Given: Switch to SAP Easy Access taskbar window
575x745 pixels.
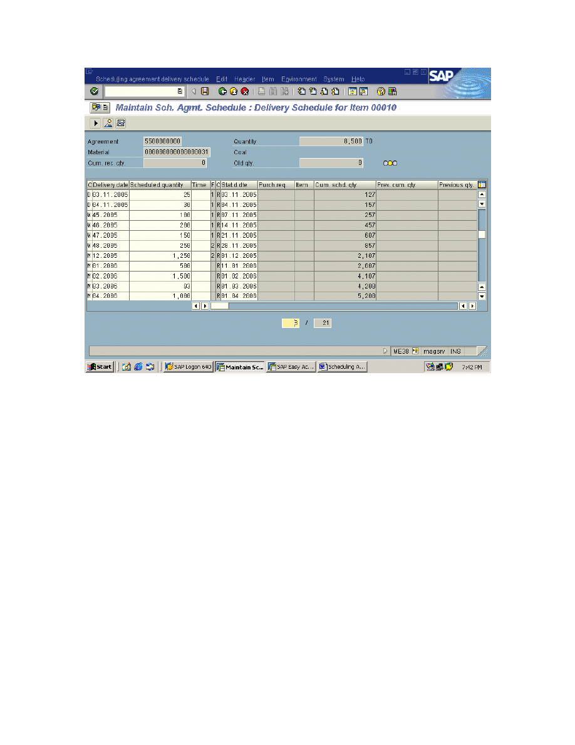Looking at the screenshot, I should point(291,367).
